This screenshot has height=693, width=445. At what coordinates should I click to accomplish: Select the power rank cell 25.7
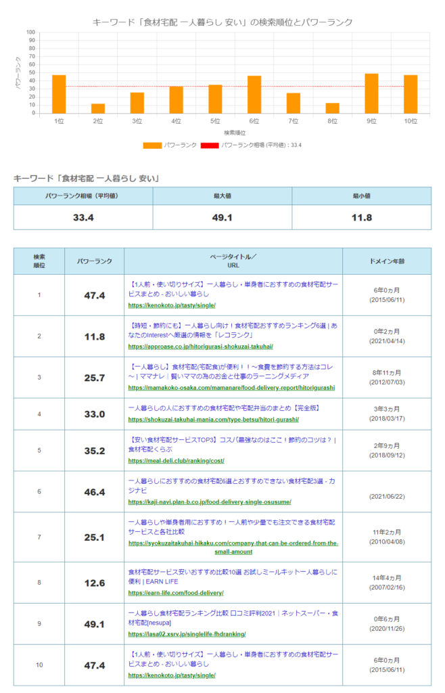95,378
